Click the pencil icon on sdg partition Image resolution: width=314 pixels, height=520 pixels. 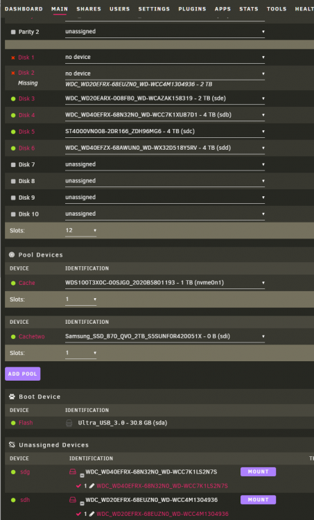pyautogui.click(x=92, y=486)
